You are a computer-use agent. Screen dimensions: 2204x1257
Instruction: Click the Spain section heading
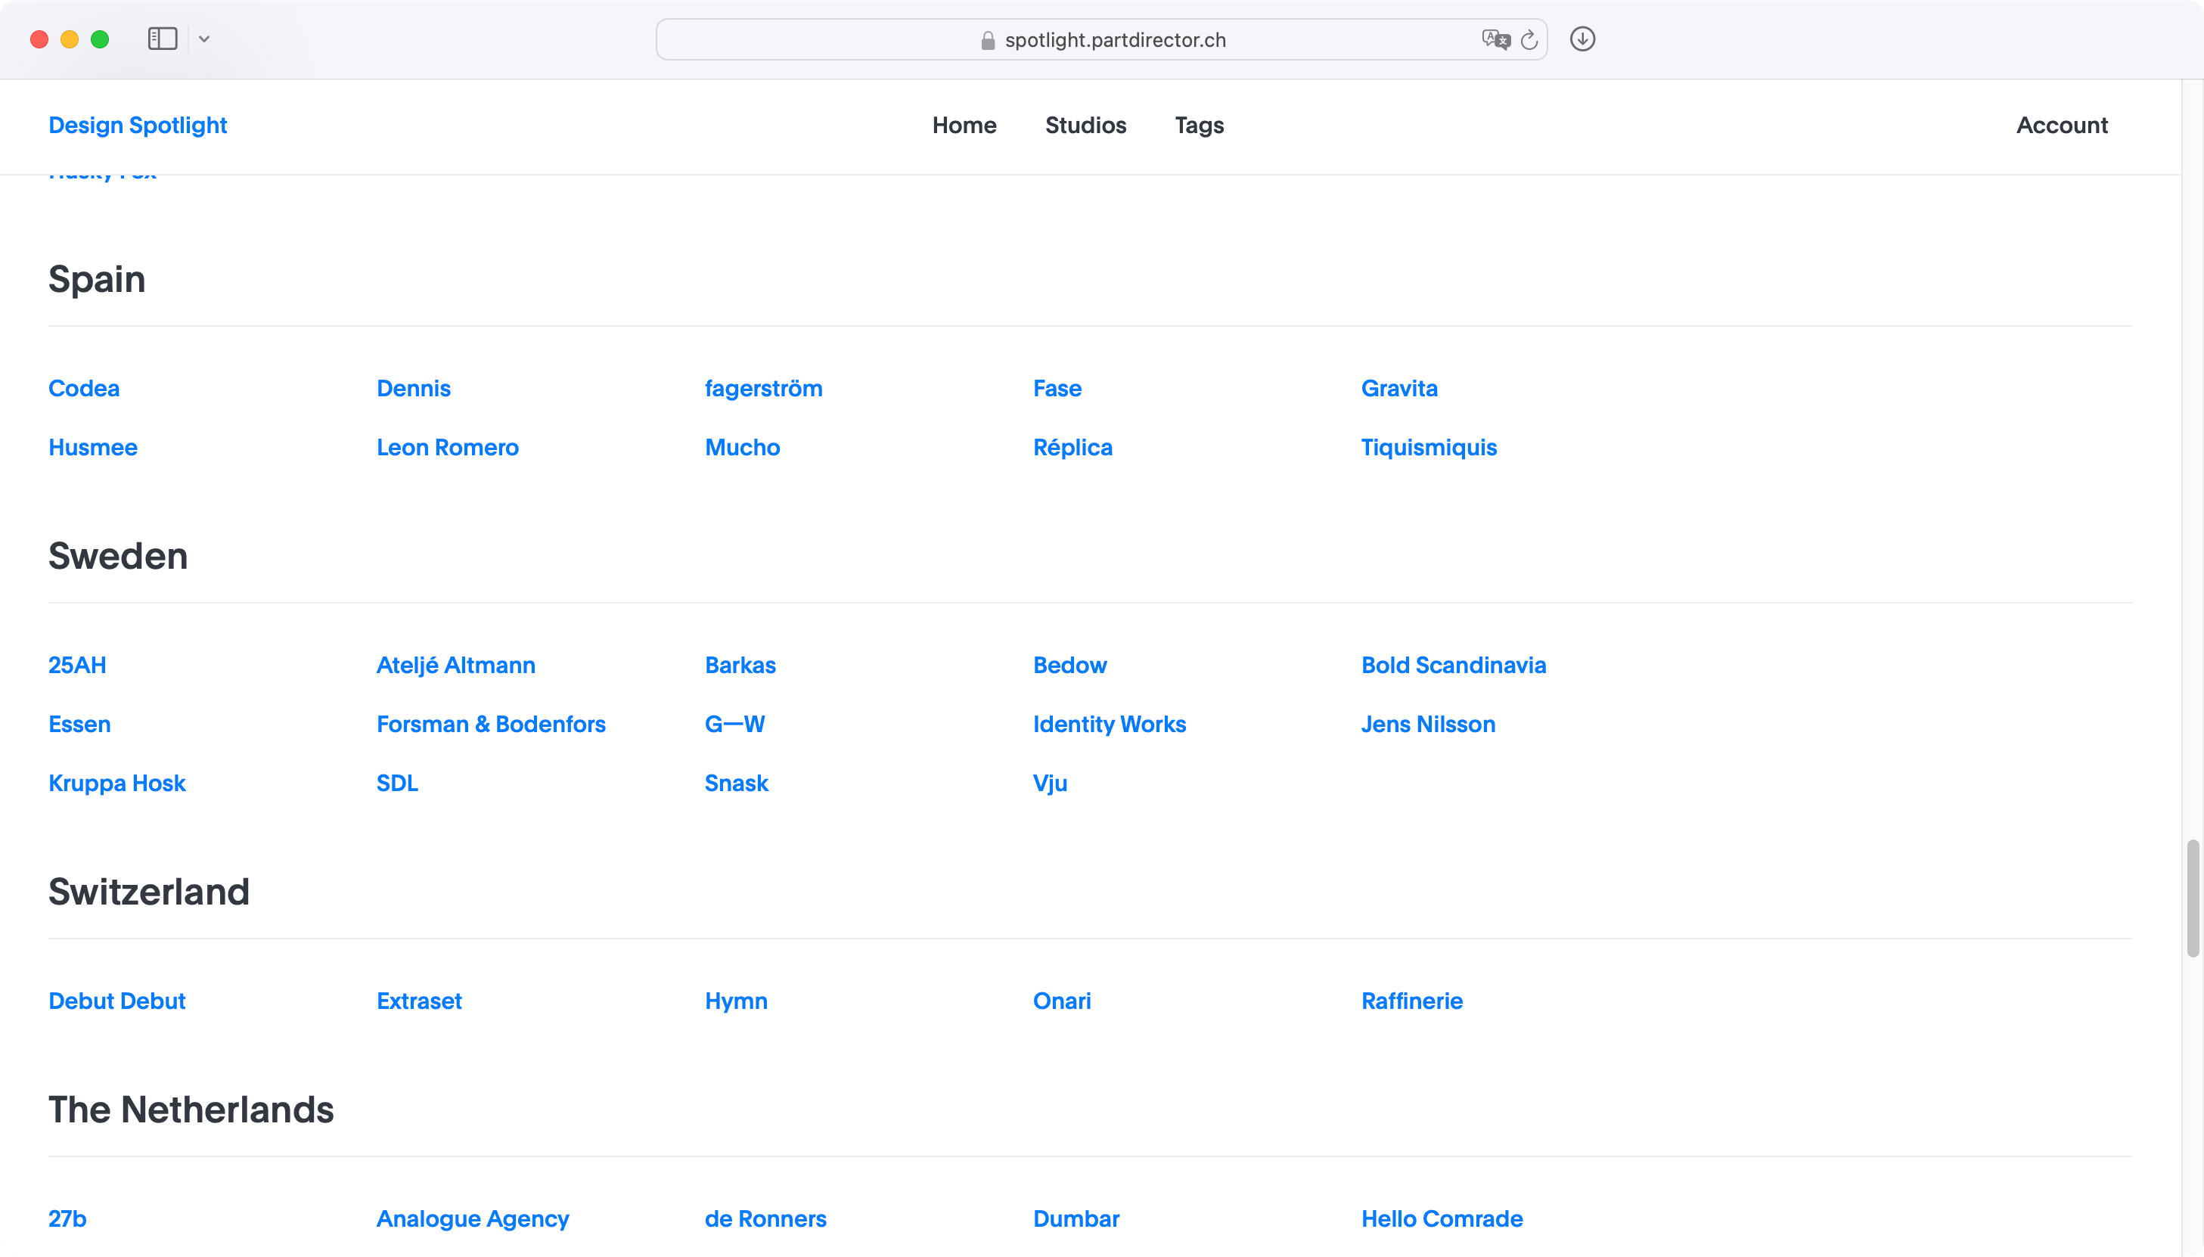[97, 279]
